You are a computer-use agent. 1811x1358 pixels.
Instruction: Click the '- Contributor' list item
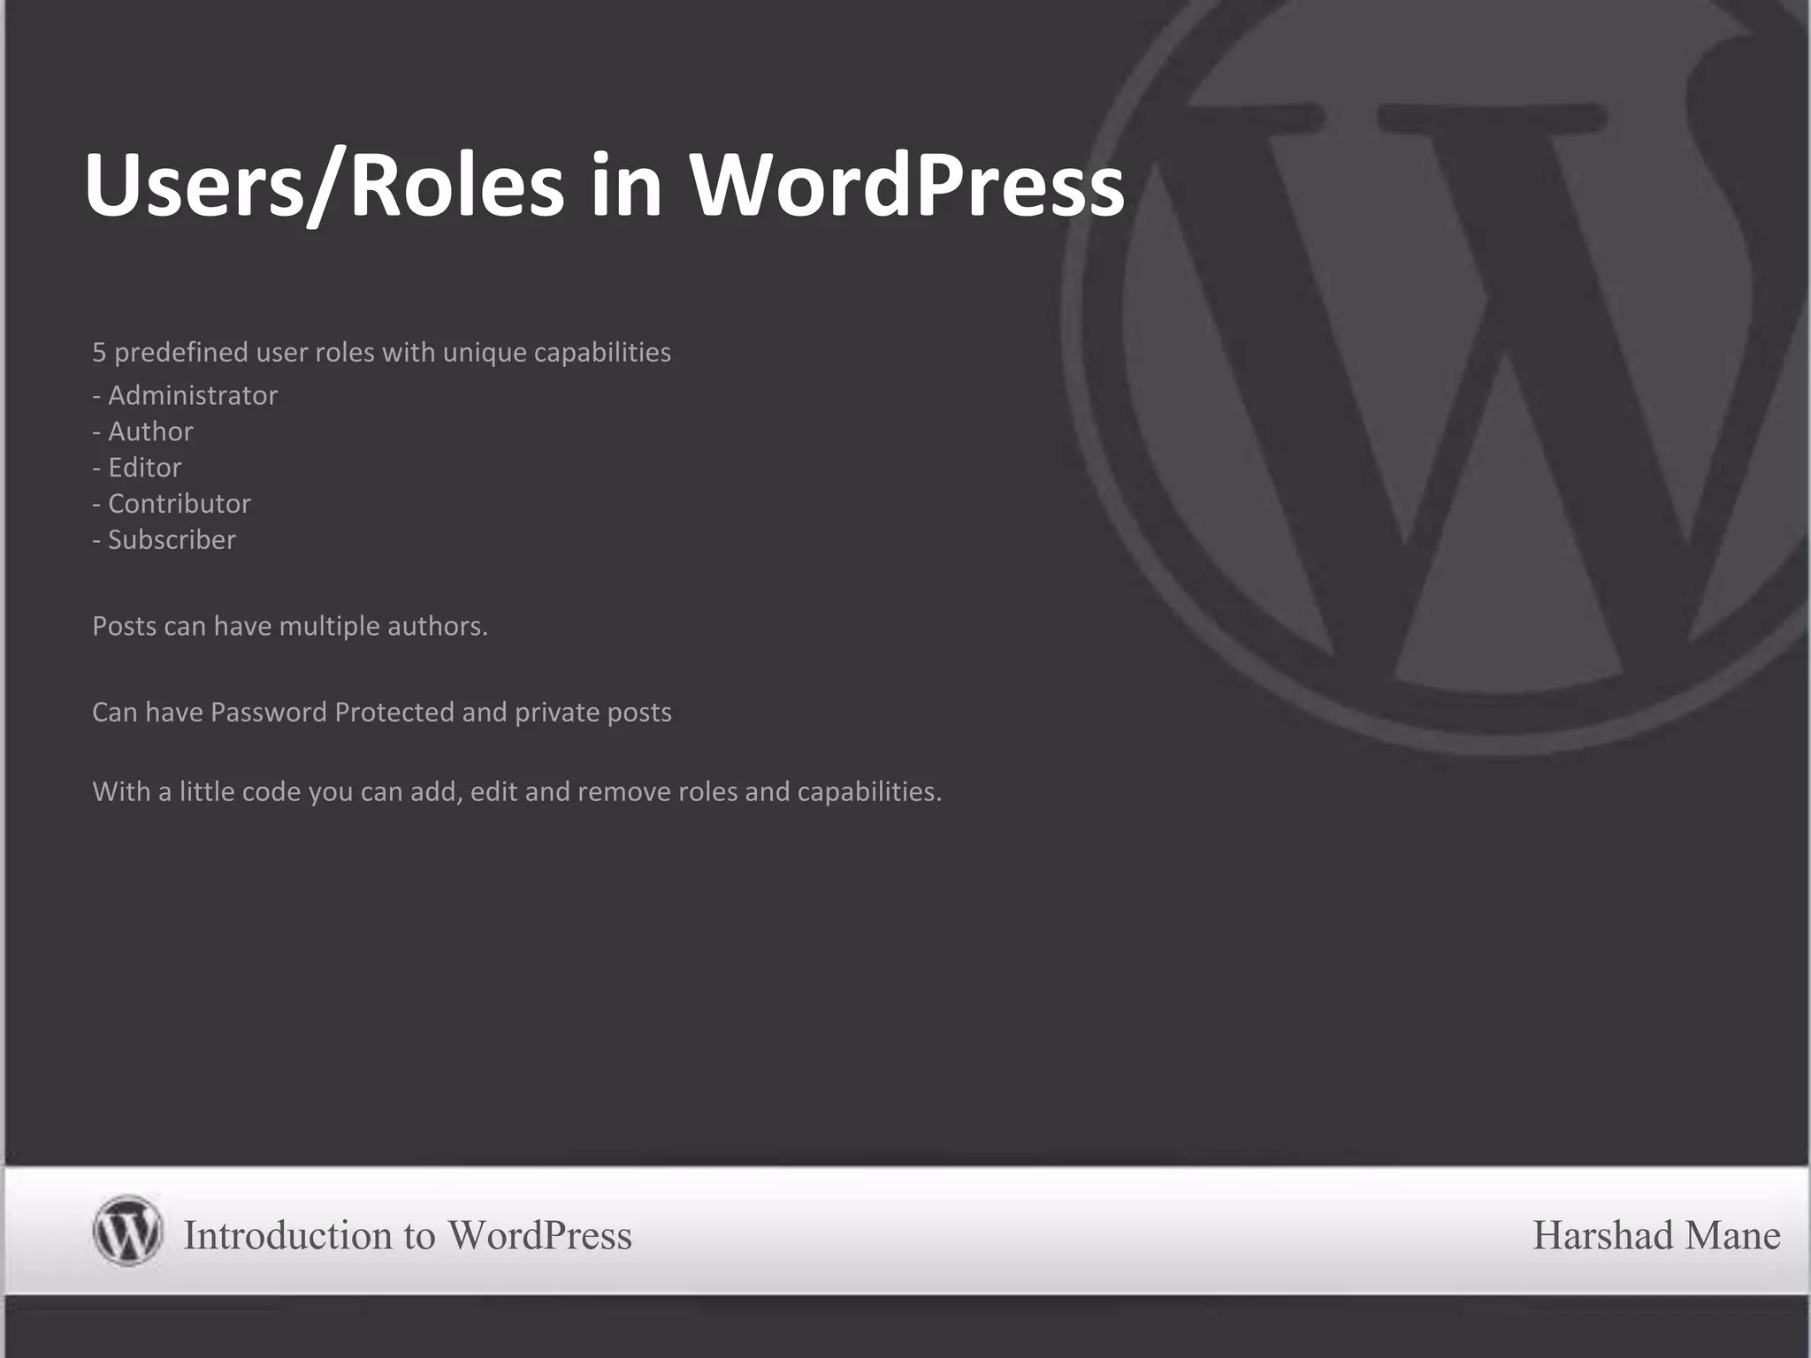(172, 504)
